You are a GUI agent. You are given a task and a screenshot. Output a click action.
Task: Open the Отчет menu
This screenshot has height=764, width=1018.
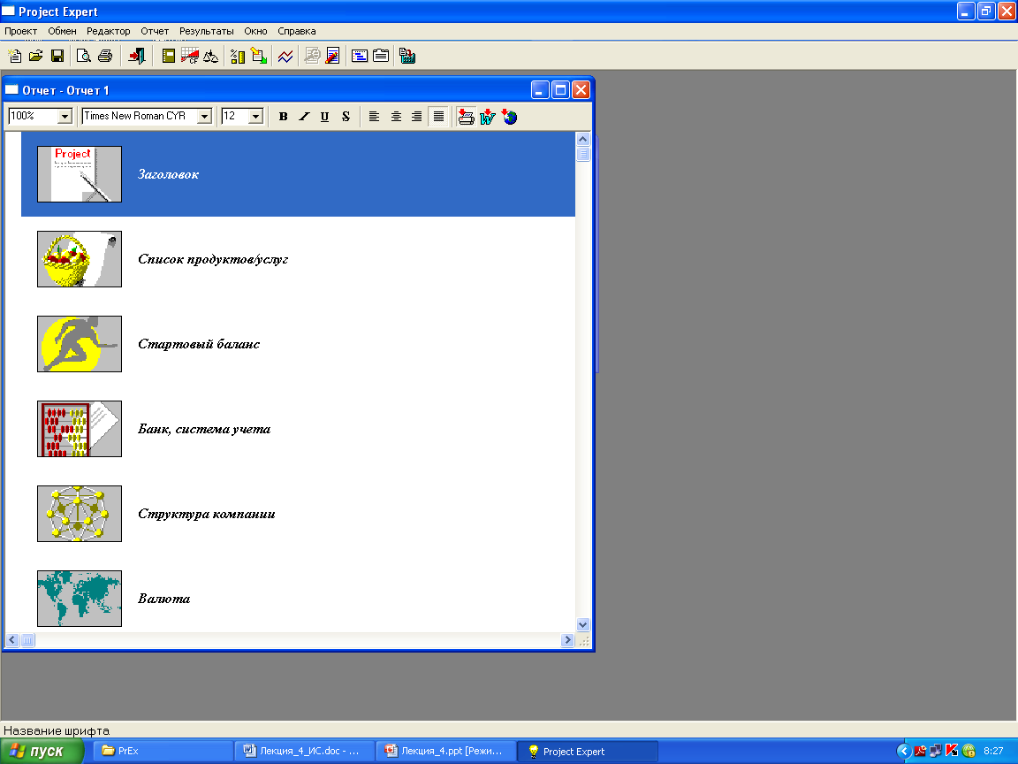pyautogui.click(x=155, y=31)
